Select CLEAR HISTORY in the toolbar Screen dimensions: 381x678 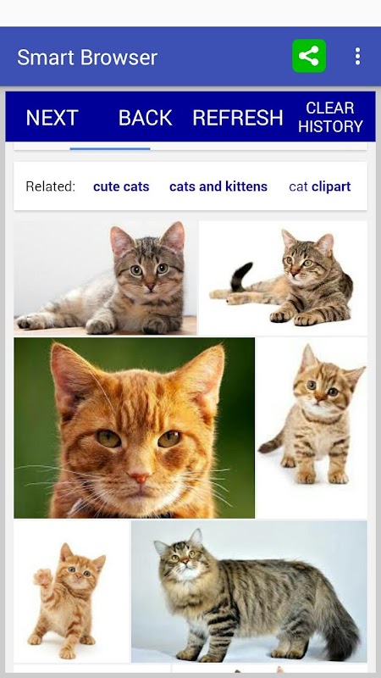click(x=330, y=117)
